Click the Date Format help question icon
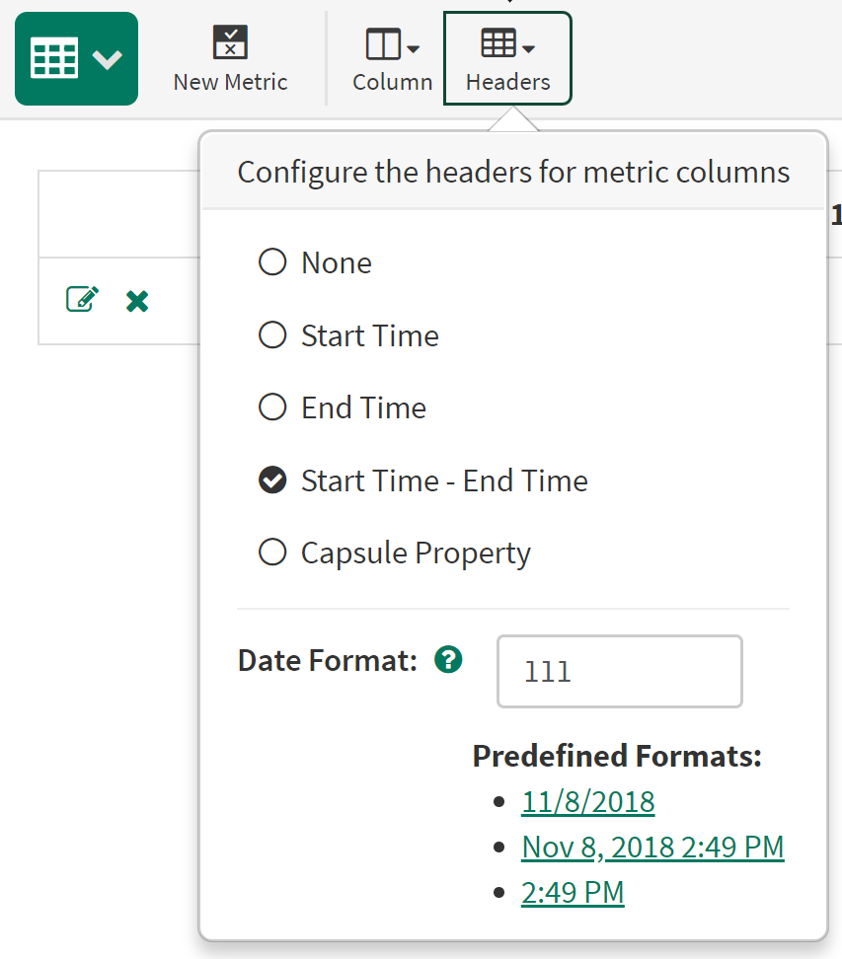The width and height of the screenshot is (842, 959). (448, 659)
